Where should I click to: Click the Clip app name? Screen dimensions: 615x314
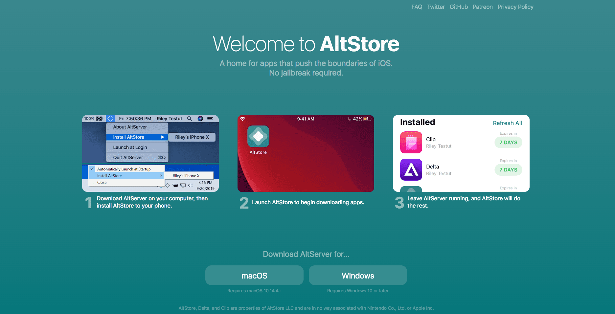(431, 139)
